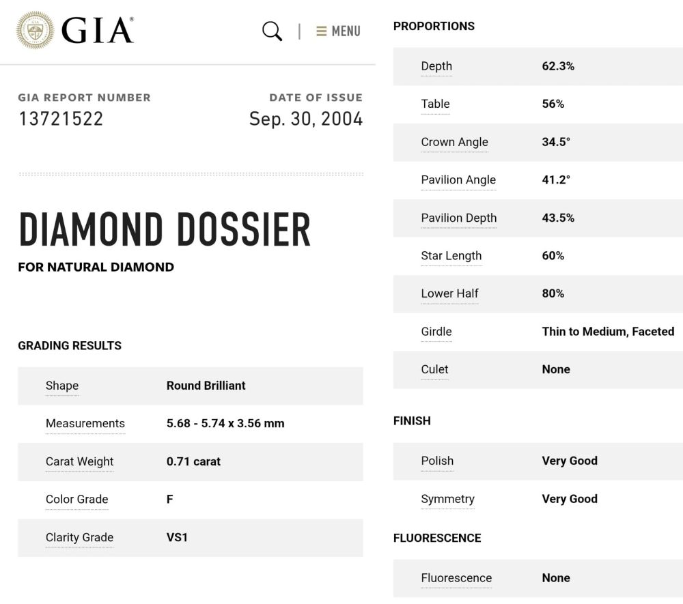Click the GIA report number 13721522

[x=61, y=119]
